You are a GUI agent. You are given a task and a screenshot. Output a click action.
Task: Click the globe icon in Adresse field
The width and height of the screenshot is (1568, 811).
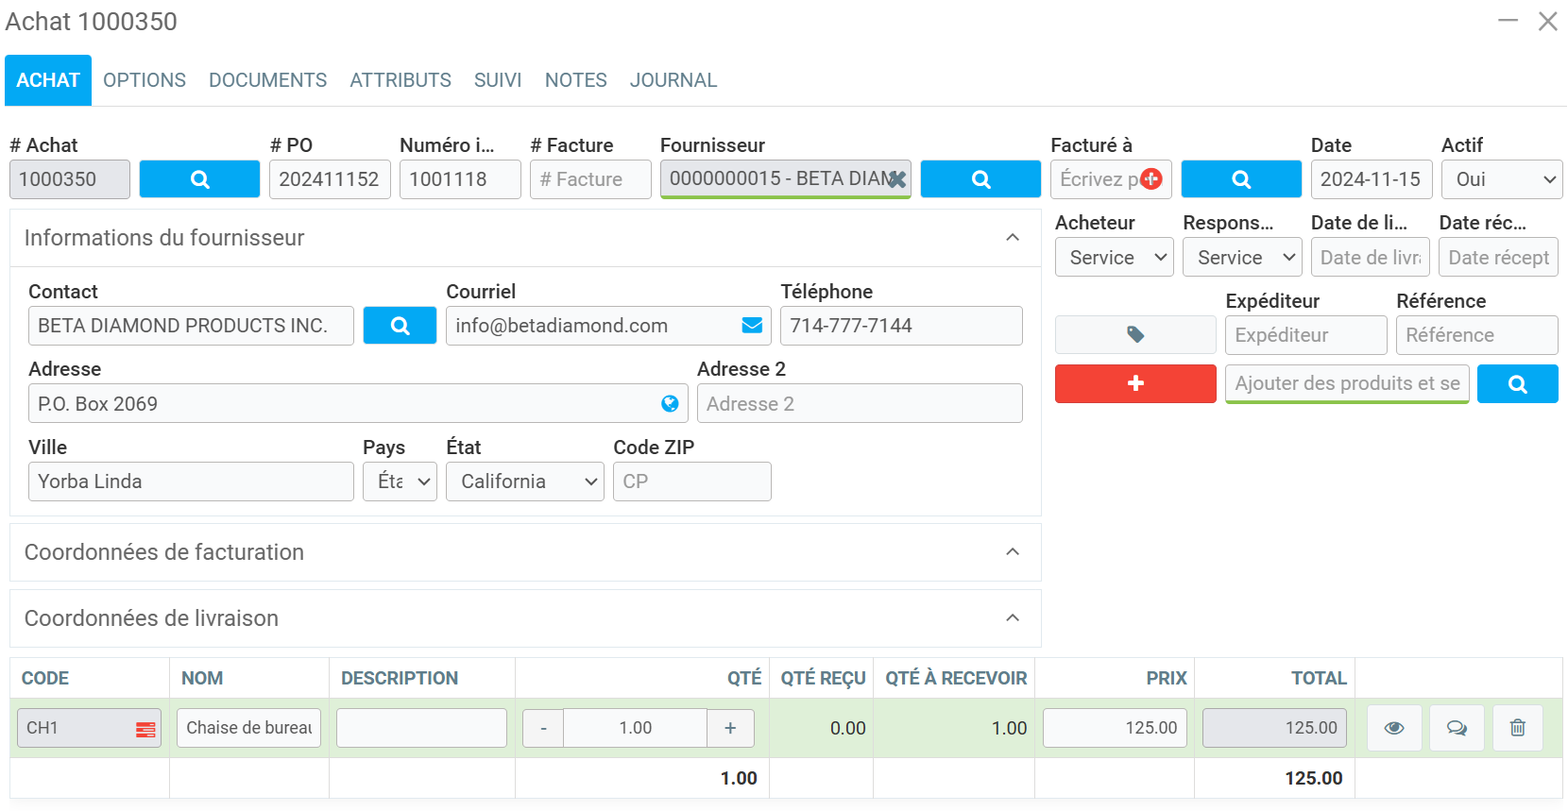click(670, 404)
